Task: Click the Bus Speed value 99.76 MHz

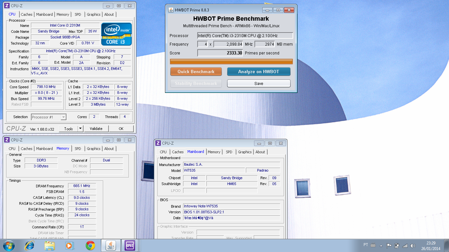Action: [x=47, y=99]
